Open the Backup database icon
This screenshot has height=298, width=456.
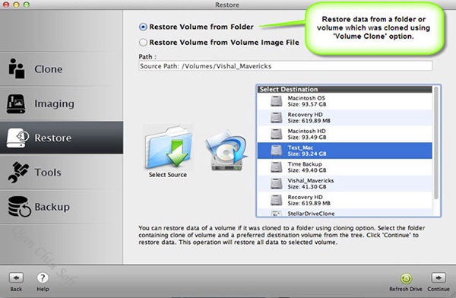(x=19, y=206)
